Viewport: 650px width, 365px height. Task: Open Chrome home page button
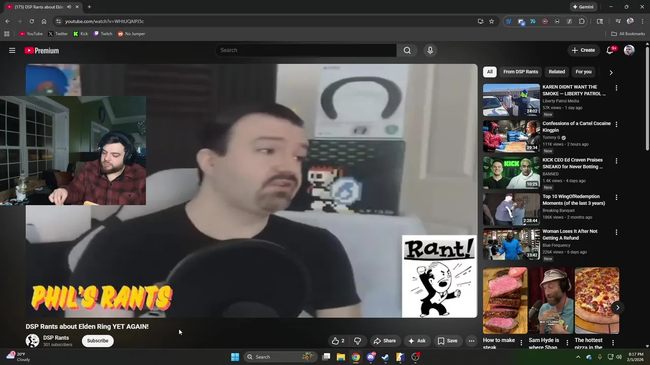44,21
